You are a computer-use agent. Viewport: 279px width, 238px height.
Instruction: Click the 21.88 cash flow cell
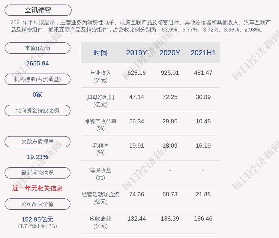[203, 194]
